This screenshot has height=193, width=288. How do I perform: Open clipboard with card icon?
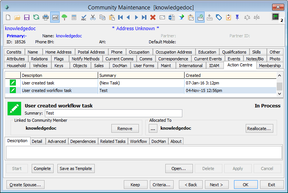(191, 17)
